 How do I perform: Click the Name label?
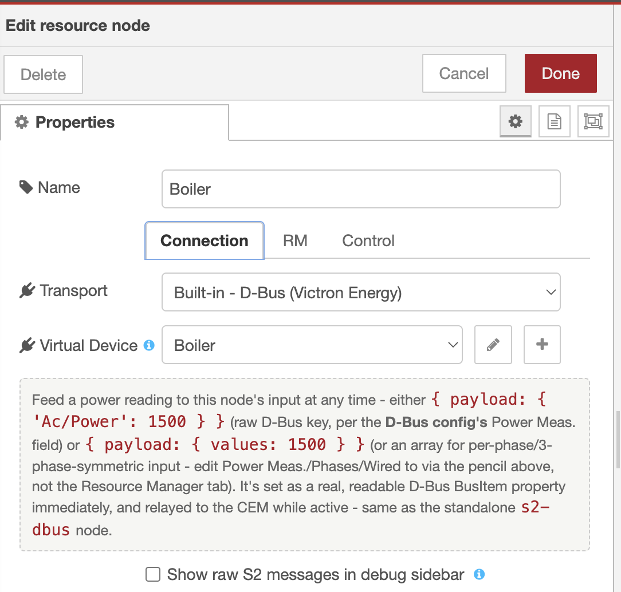click(x=58, y=188)
